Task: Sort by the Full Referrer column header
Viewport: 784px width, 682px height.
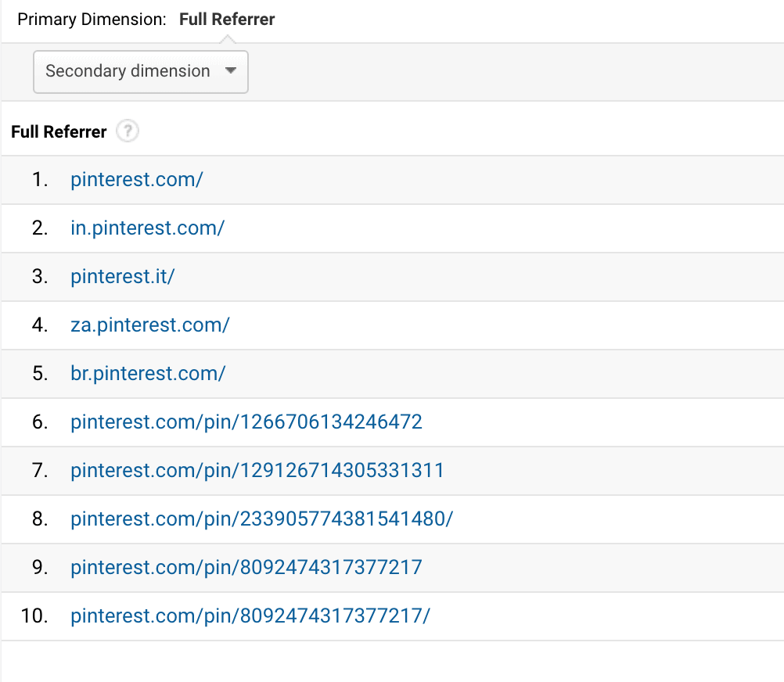Action: (59, 132)
